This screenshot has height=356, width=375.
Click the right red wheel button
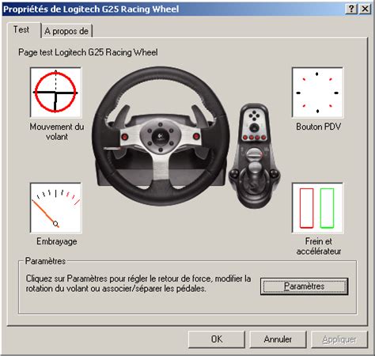point(196,136)
